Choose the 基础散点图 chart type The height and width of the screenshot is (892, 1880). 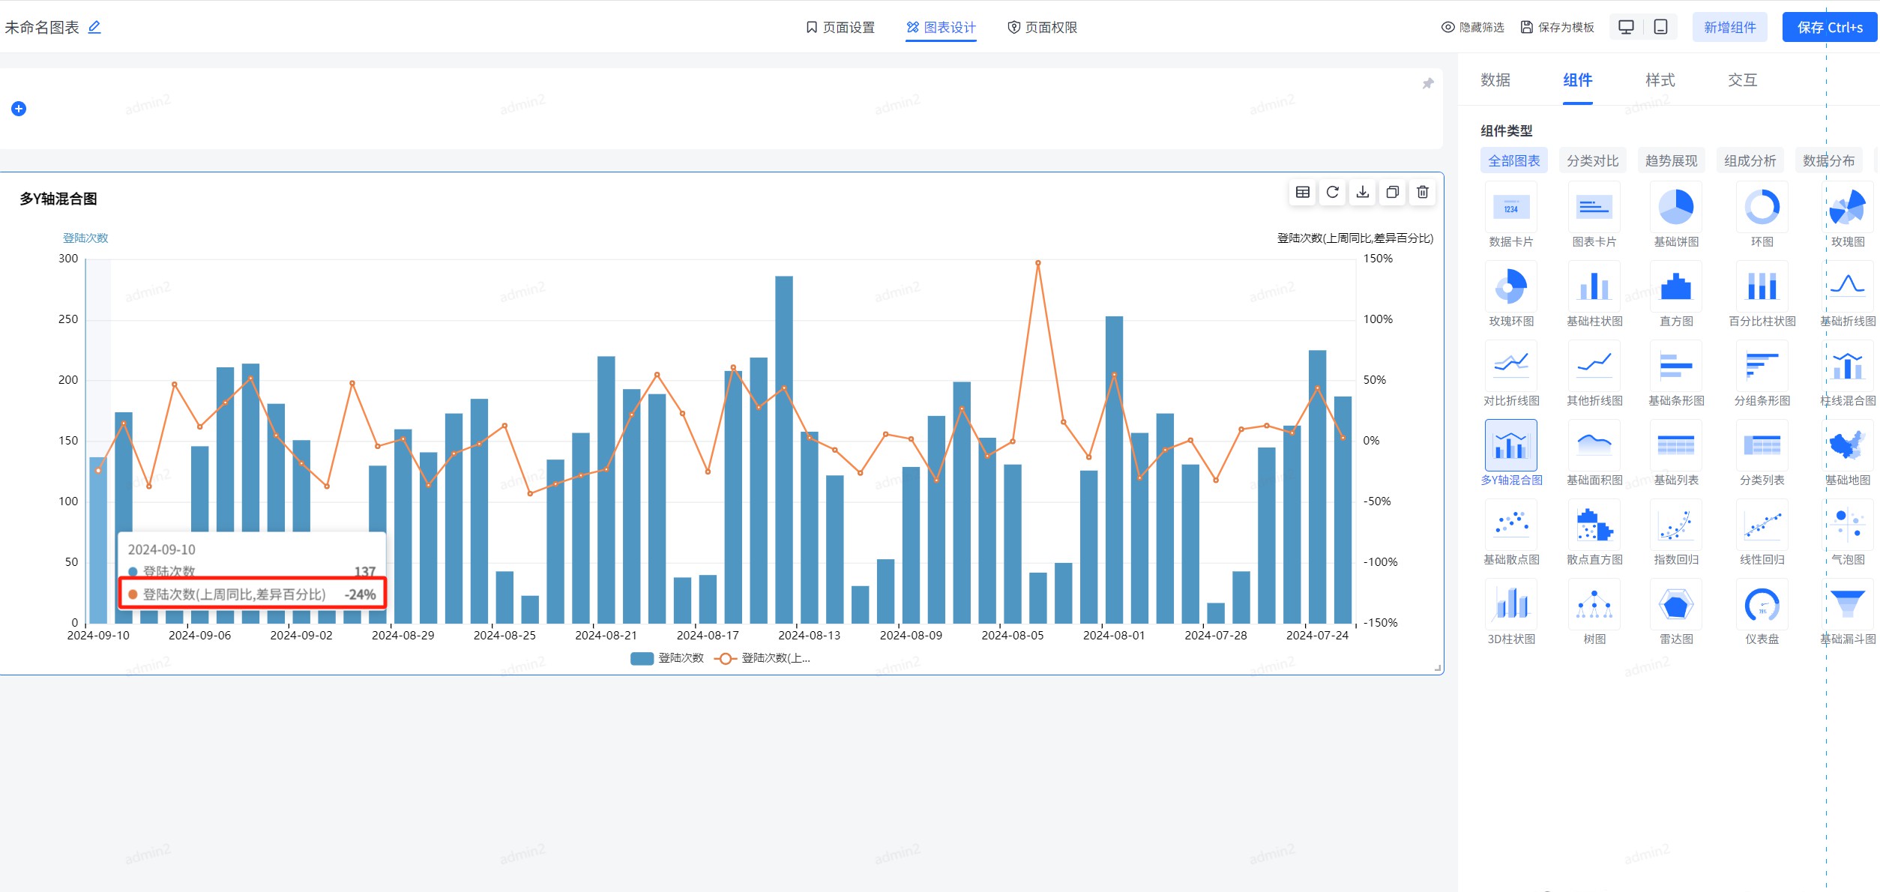1511,534
